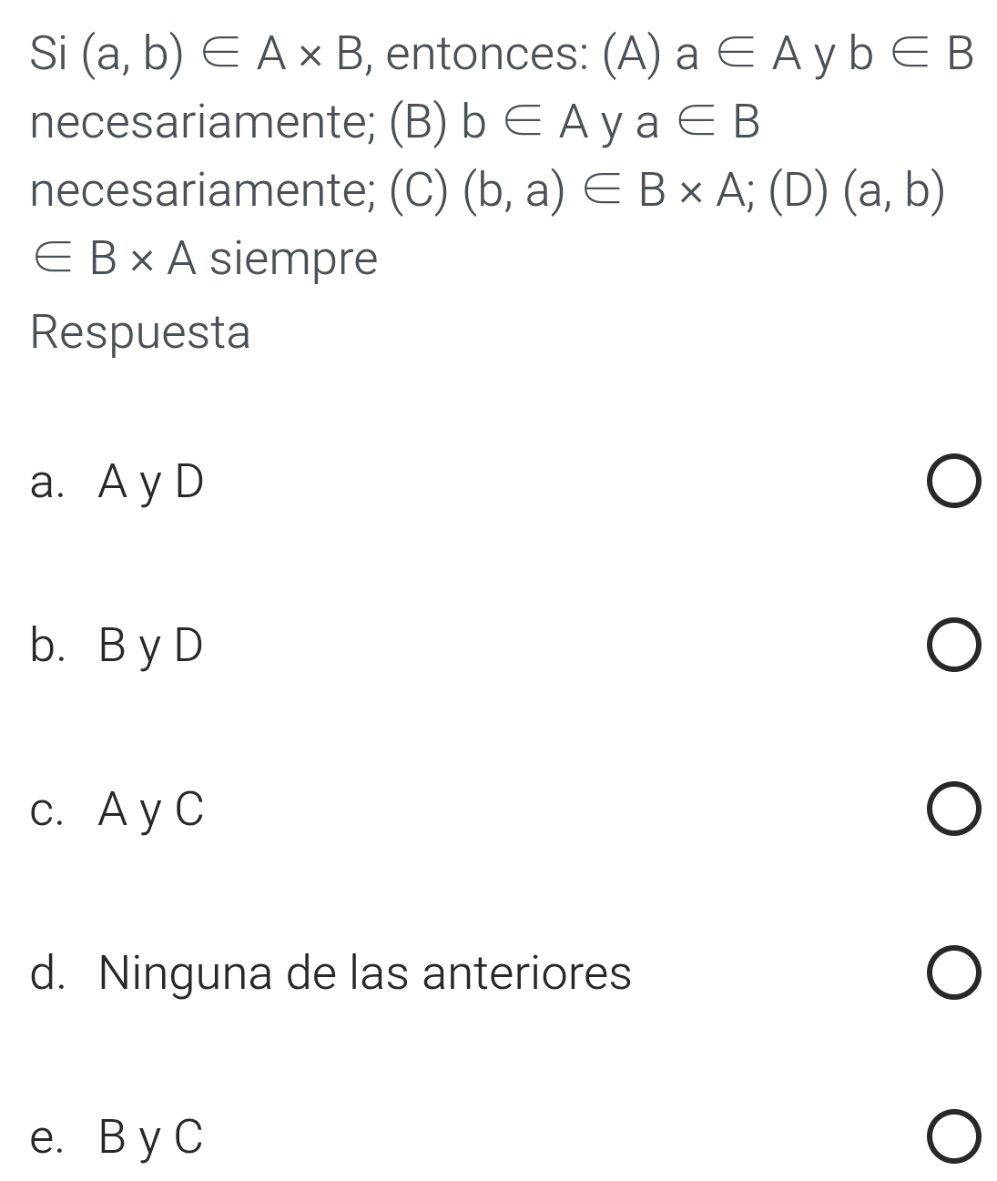
Task: Click the 'a.' option letter marker
Action: (46, 483)
